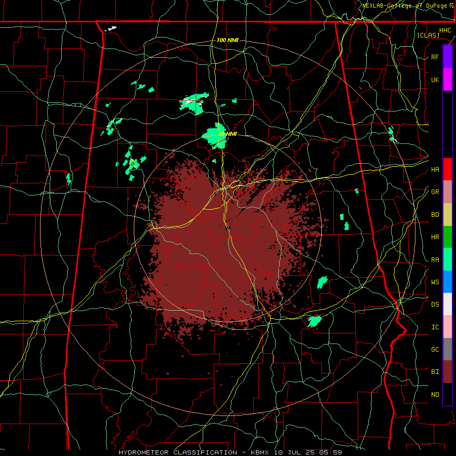Click the [CLAS] label
Viewport: 456px width, 456px height.
[x=428, y=35]
